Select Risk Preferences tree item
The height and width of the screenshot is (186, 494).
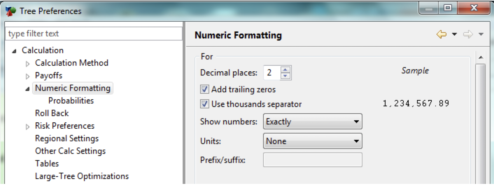click(x=65, y=126)
